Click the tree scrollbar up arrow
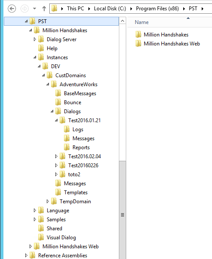This screenshot has width=212, height=259. tap(122, 21)
